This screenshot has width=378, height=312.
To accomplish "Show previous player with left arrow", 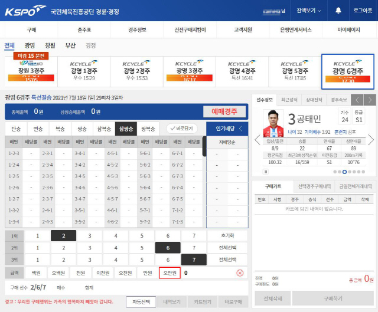I will click(x=257, y=140).
